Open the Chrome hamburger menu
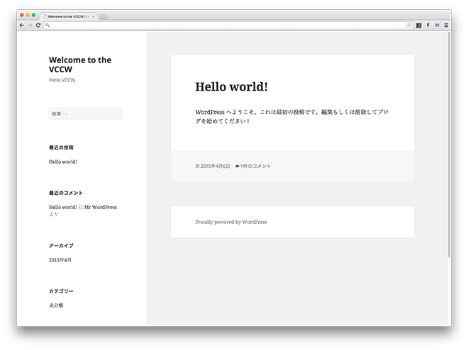This screenshot has width=468, height=350. pos(446,25)
